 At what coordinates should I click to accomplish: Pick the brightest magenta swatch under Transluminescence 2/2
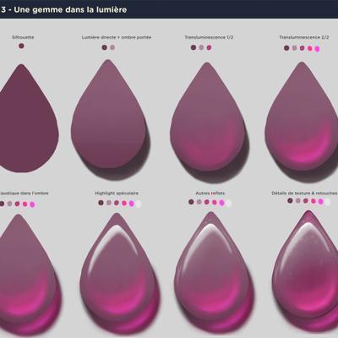317,49
